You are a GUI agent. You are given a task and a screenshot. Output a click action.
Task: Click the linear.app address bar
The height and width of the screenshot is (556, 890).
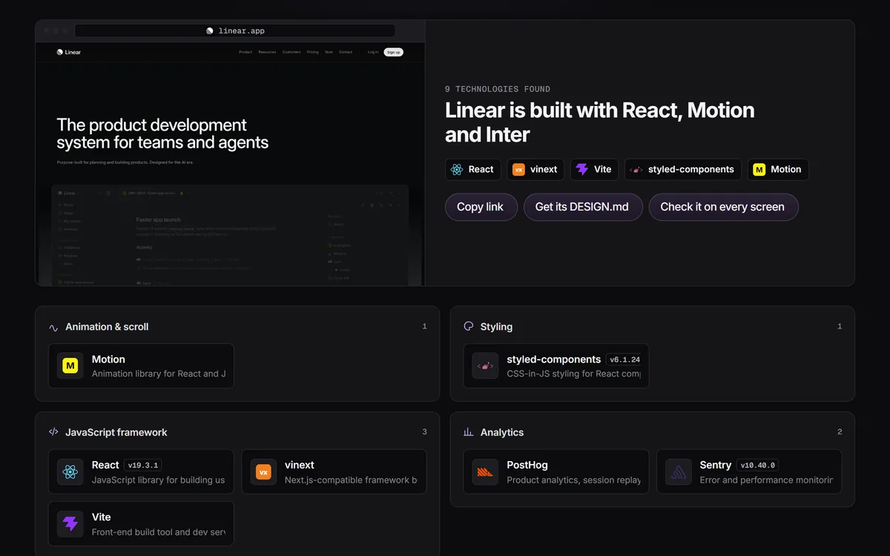(x=235, y=31)
